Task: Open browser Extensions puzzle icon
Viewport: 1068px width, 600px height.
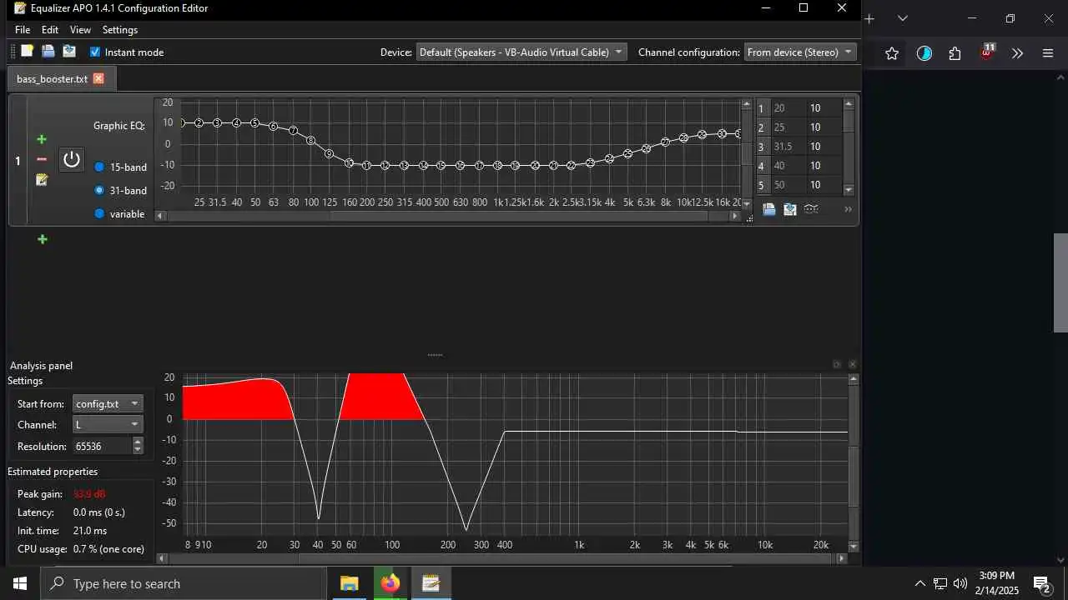Action: click(955, 53)
